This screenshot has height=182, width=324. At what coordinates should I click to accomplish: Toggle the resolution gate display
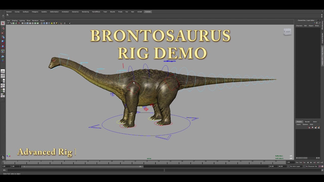[x=28, y=23]
